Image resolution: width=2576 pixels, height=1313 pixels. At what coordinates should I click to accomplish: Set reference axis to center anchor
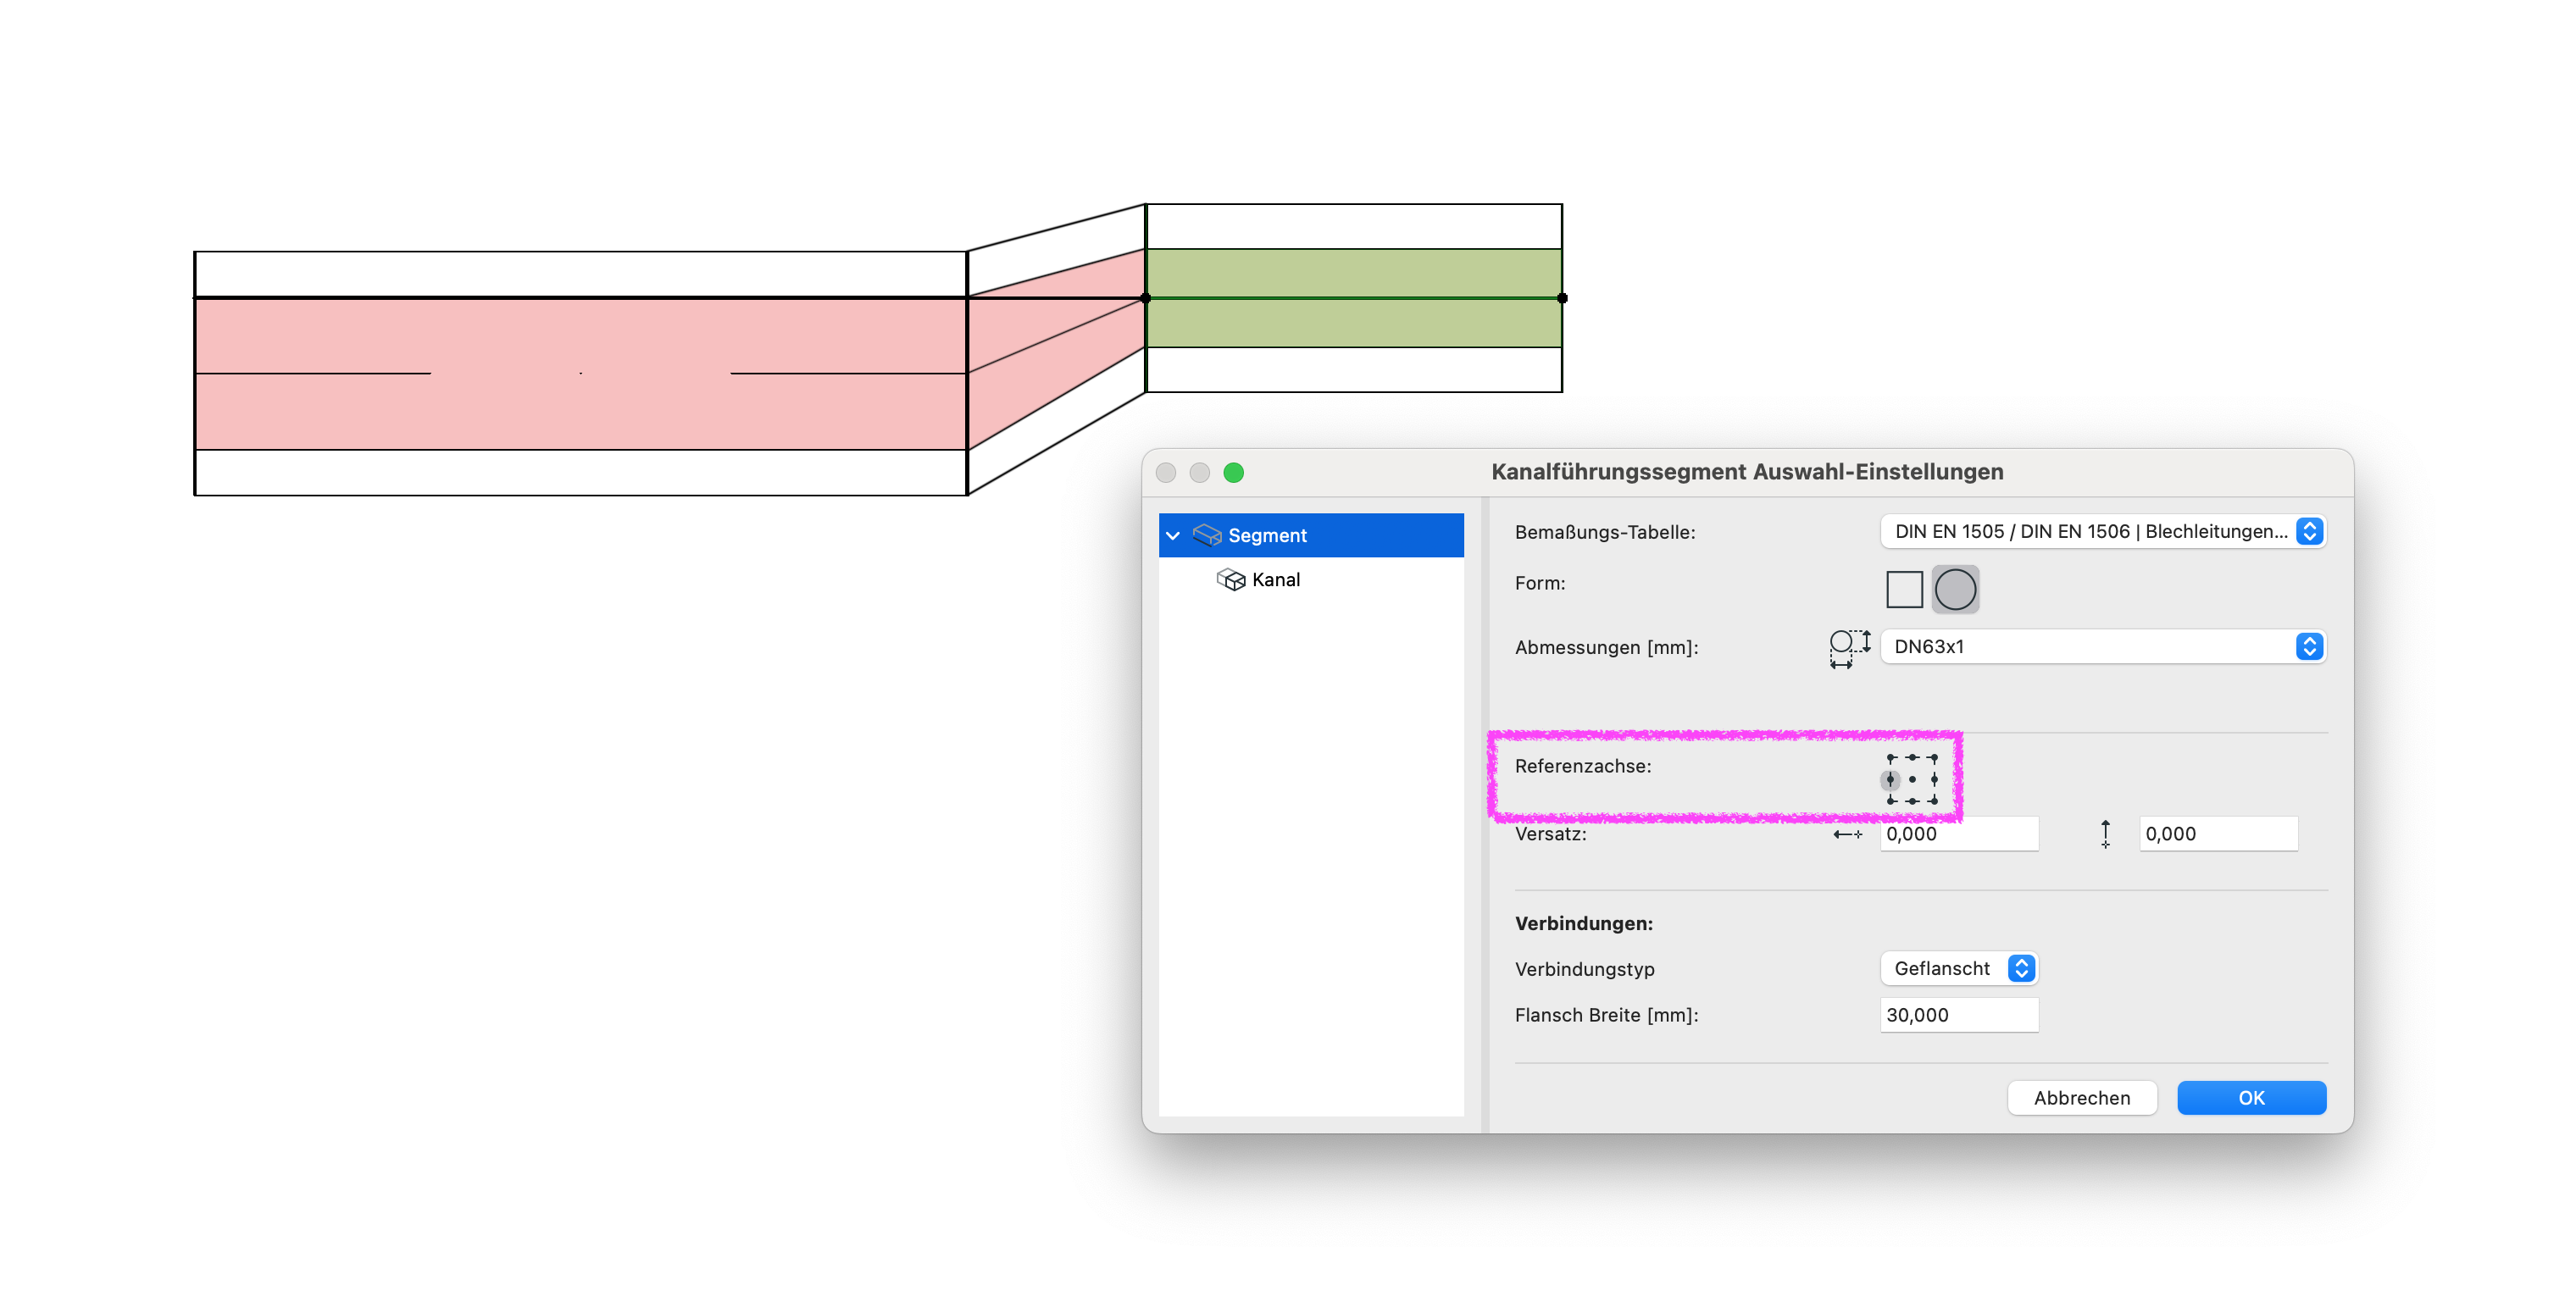click(x=1912, y=779)
